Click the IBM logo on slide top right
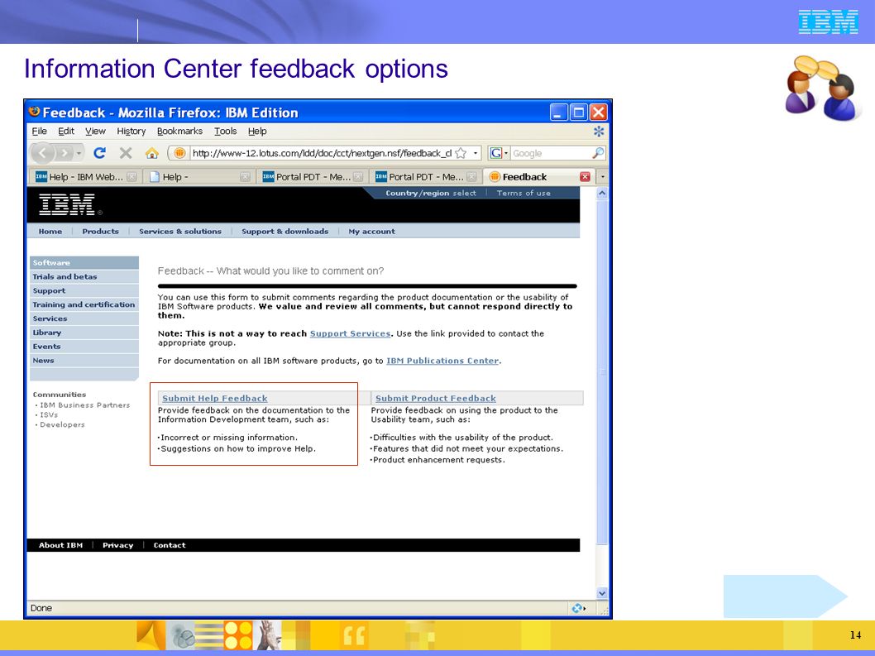This screenshot has height=656, width=875. click(x=828, y=22)
